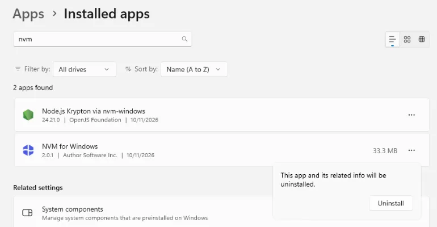Open more options for Node.js Krypton
The height and width of the screenshot is (227, 437).
pos(411,115)
